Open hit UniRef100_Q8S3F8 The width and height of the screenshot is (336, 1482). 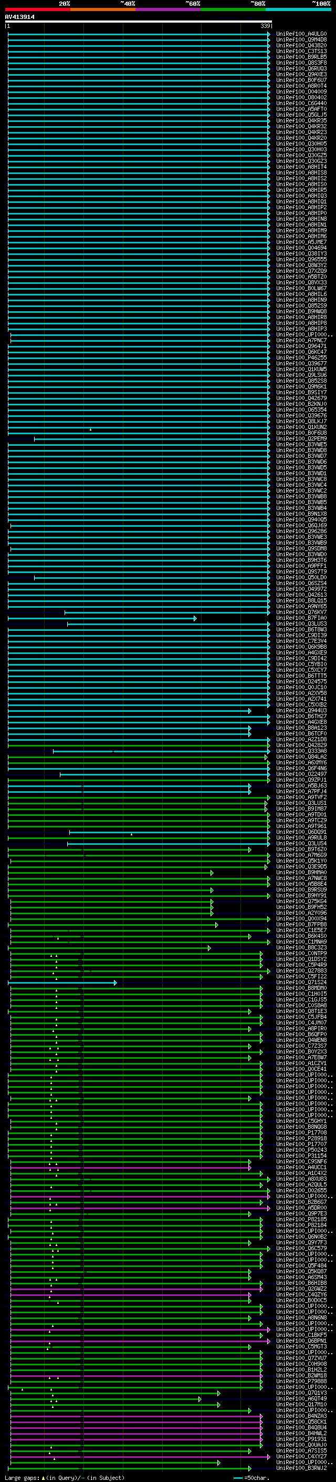pos(301,63)
